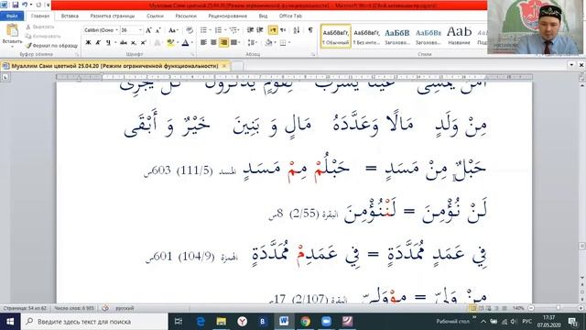Justify the paragraph text
586x330 pixels.
pyautogui.click(x=233, y=43)
